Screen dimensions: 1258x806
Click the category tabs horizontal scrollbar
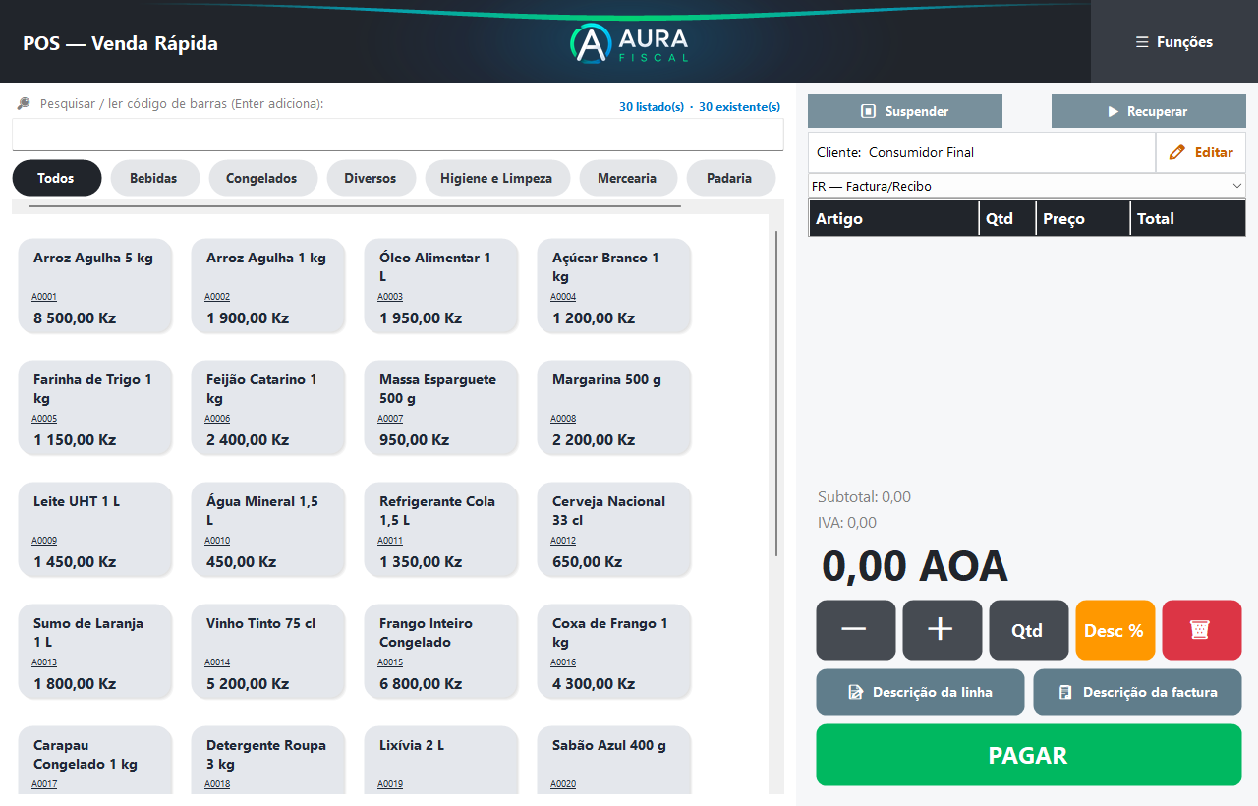pos(355,206)
